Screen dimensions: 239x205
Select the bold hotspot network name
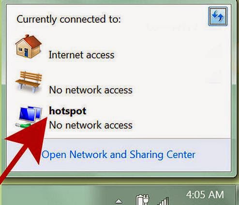point(68,111)
